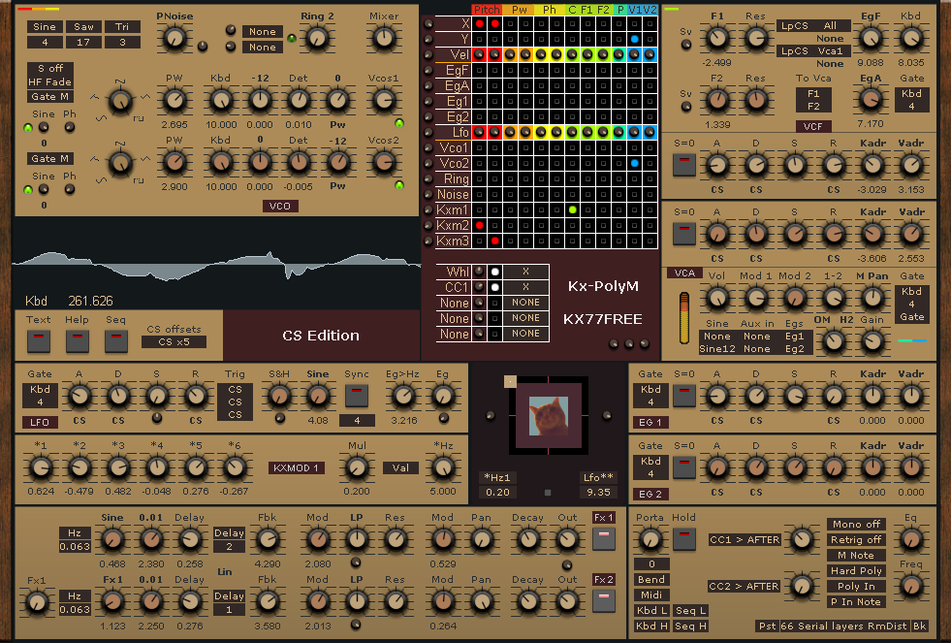Click the Poly In button
The height and width of the screenshot is (643, 951).
tap(856, 586)
